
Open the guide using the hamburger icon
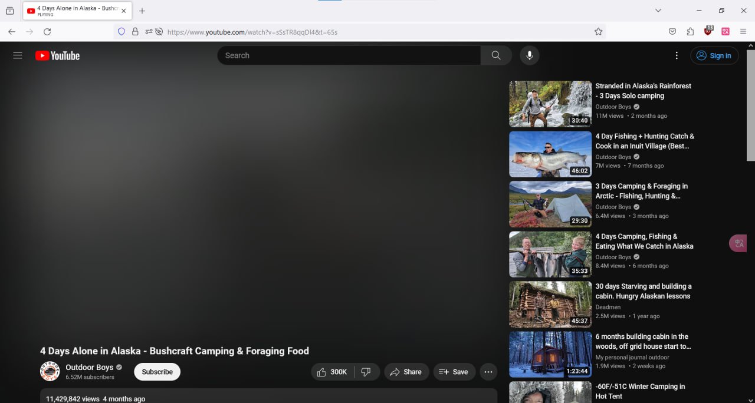pyautogui.click(x=17, y=55)
